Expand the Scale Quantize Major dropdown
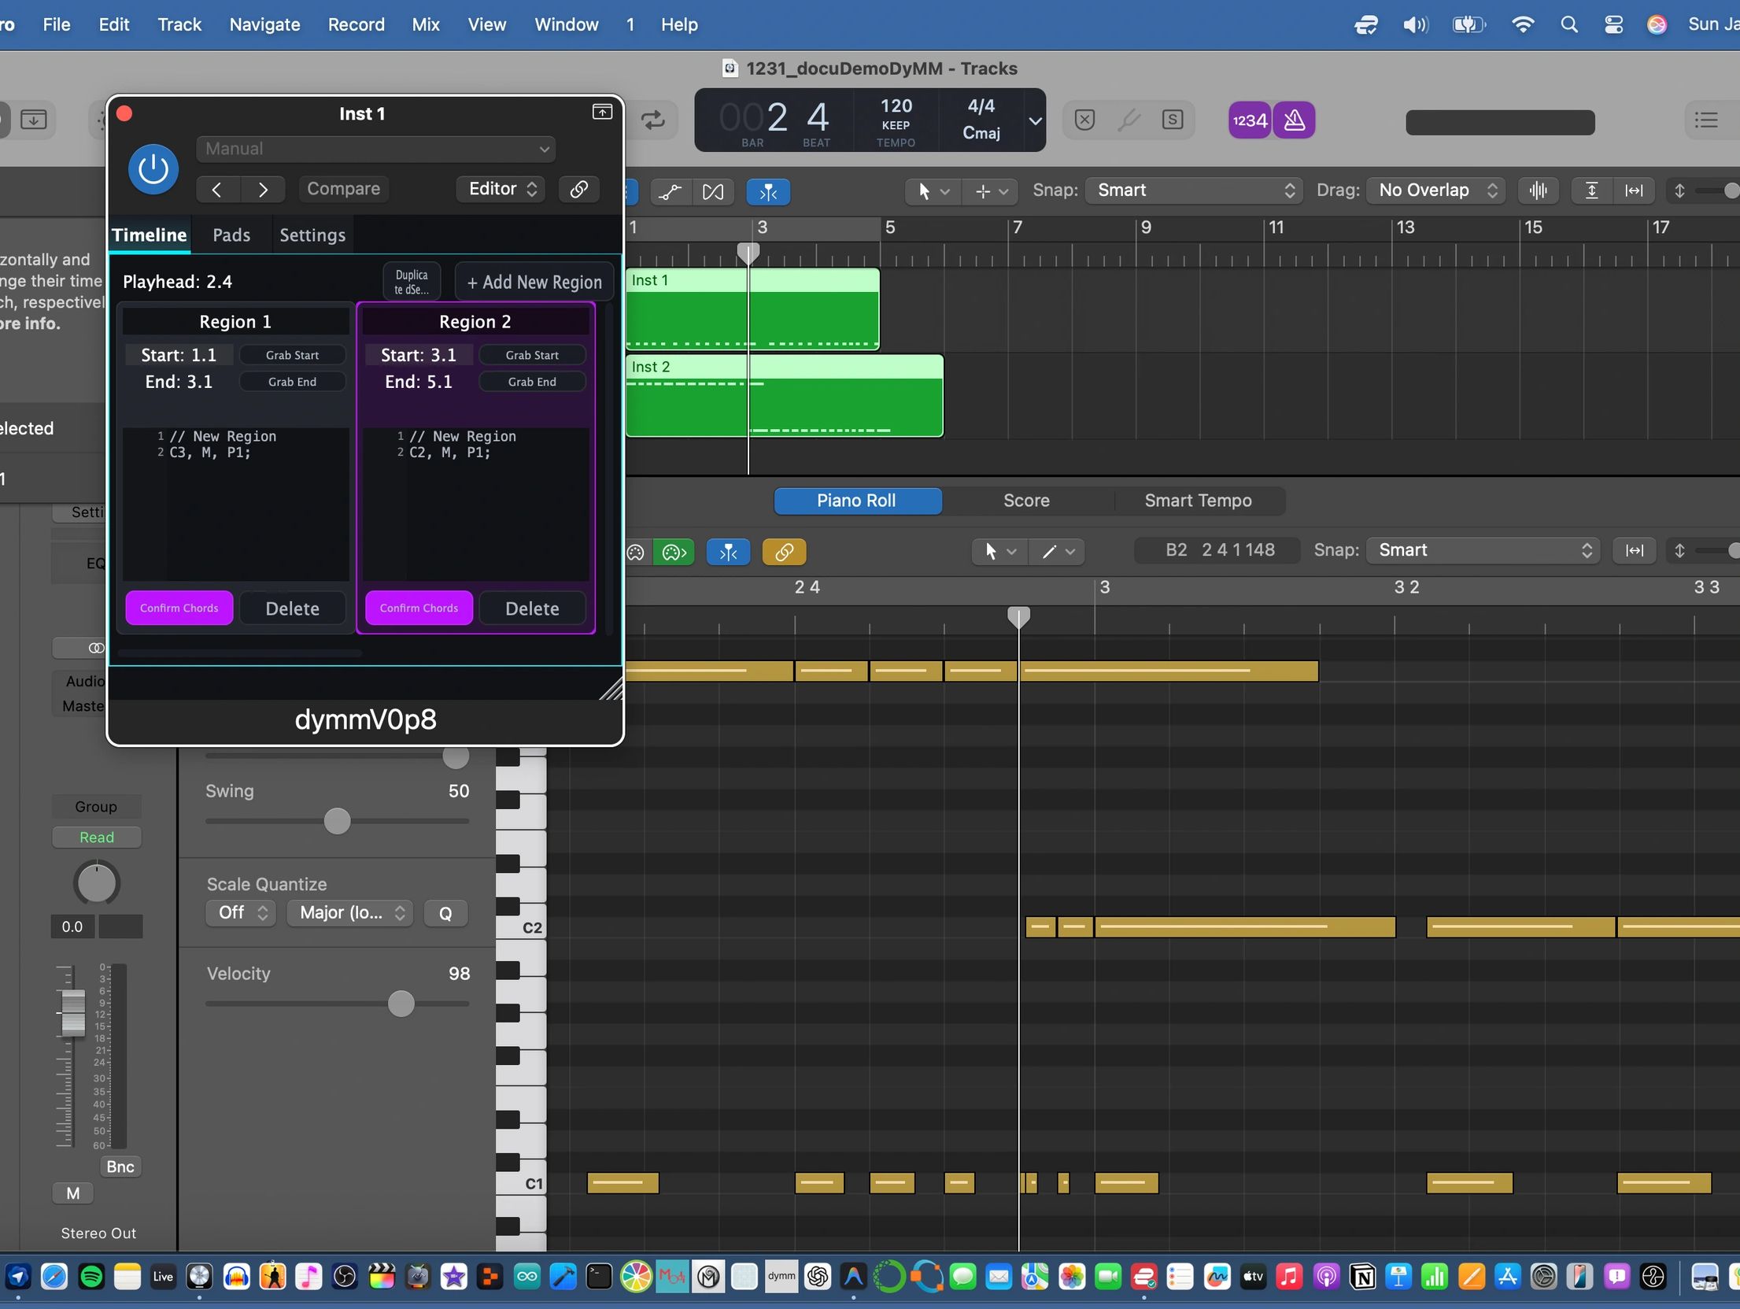 350,913
